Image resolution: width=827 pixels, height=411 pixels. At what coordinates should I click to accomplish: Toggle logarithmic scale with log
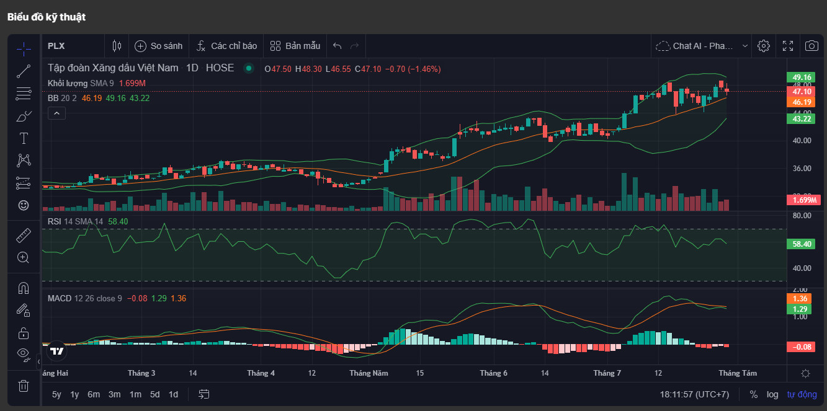tap(772, 394)
